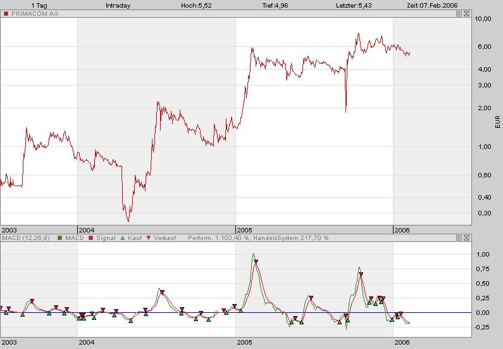Click the Tief:4,96 value
Viewport: 503px width, 349px height.
[x=275, y=6]
